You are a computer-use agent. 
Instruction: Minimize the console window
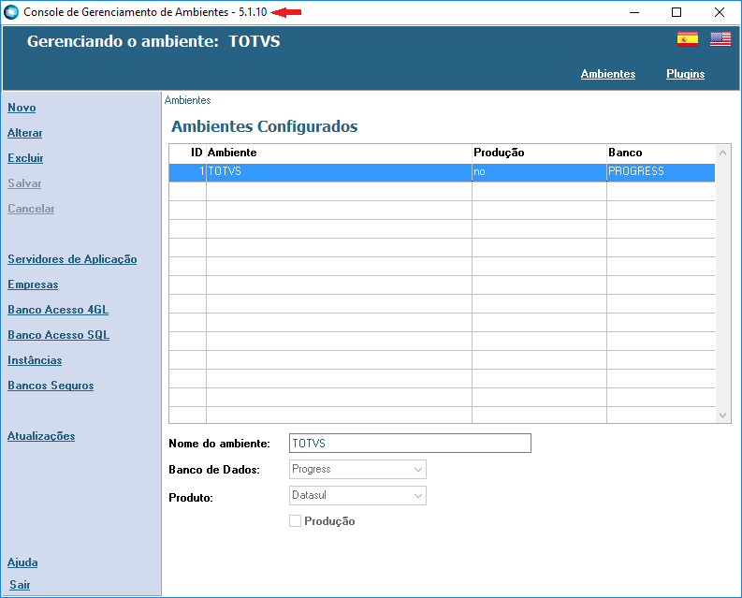click(x=634, y=12)
